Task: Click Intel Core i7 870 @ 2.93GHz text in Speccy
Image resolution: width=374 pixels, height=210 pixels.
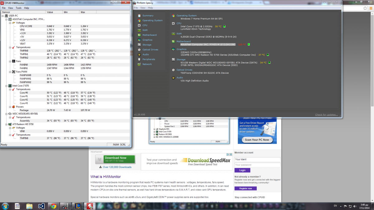Action: [197, 26]
